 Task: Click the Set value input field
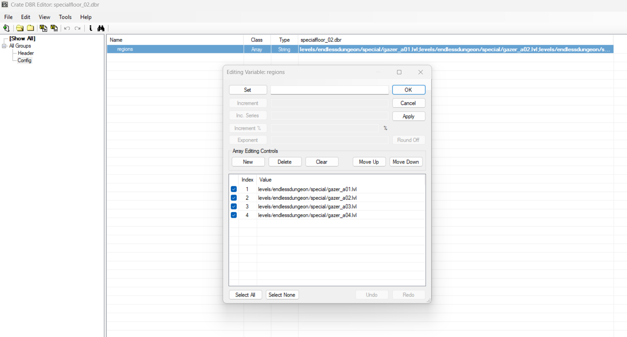(x=329, y=90)
